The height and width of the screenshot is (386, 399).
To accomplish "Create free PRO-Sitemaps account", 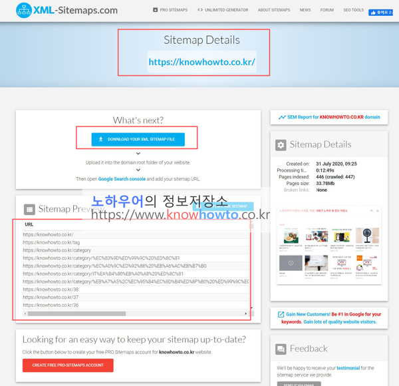I will (68, 365).
